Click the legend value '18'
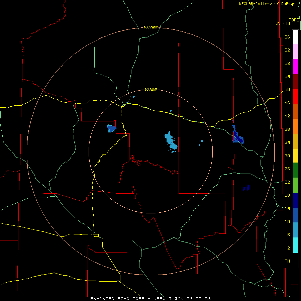Image resolution: width=301 pixels, height=301 pixels. [x=287, y=195]
